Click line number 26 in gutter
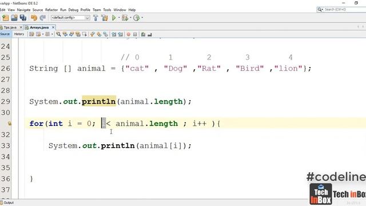The width and height of the screenshot is (366, 206). (6, 69)
